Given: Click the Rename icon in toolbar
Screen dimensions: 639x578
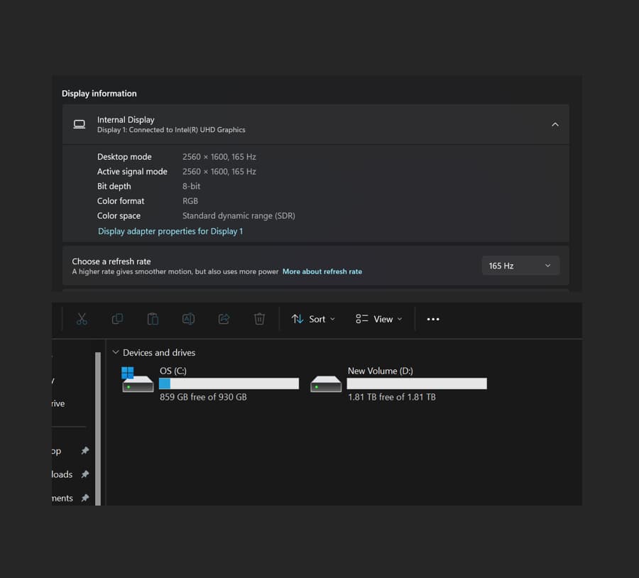Looking at the screenshot, I should 188,319.
